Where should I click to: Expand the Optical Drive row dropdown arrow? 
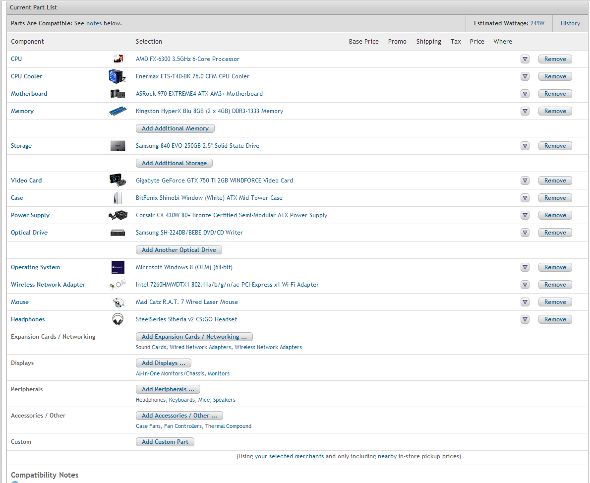point(525,233)
